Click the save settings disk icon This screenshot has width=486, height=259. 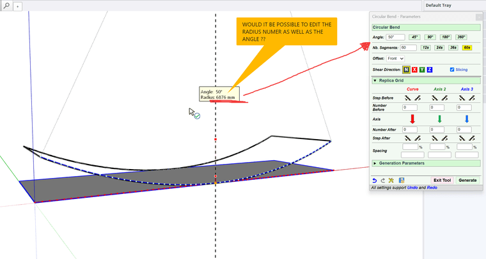tap(402, 180)
